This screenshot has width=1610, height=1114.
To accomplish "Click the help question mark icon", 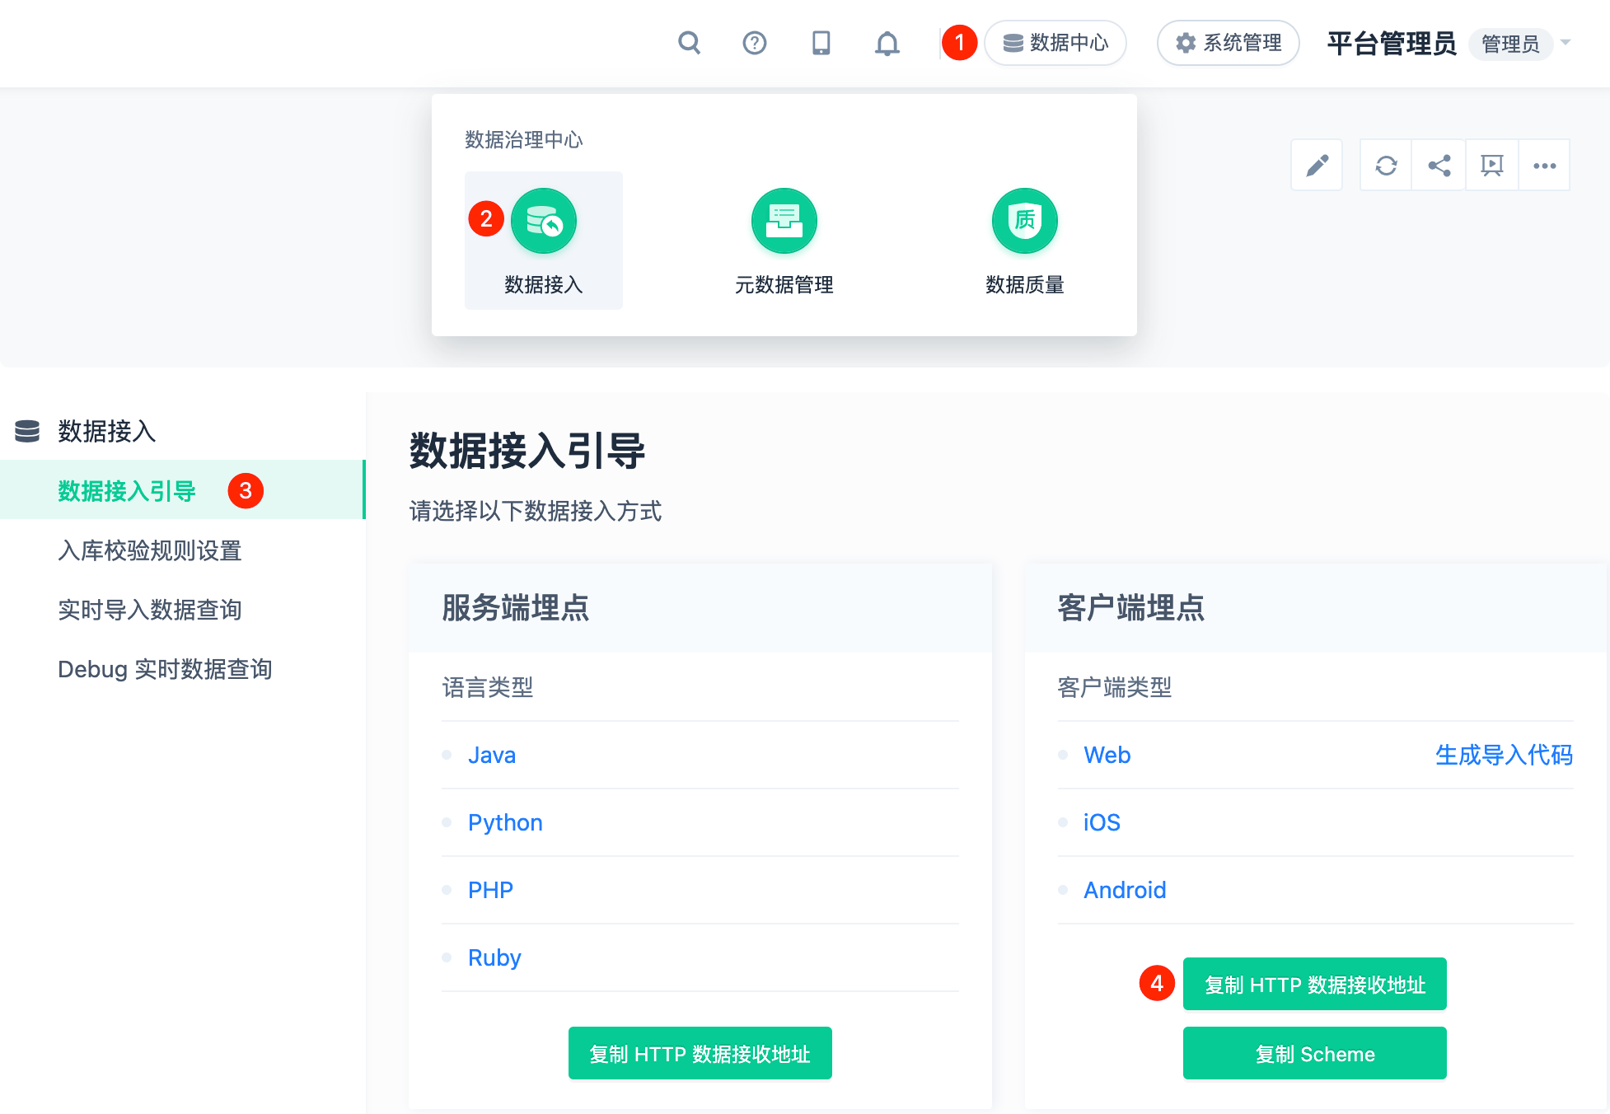I will click(755, 43).
